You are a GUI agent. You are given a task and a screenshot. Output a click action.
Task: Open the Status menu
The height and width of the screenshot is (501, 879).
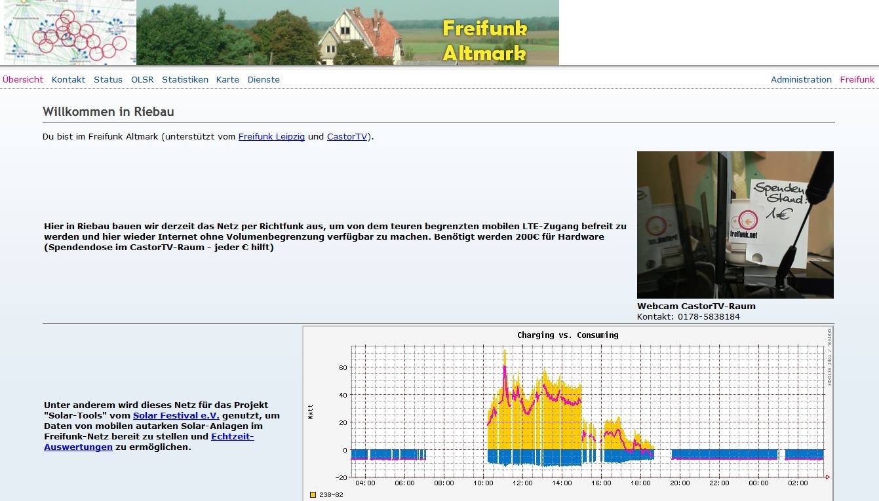108,79
